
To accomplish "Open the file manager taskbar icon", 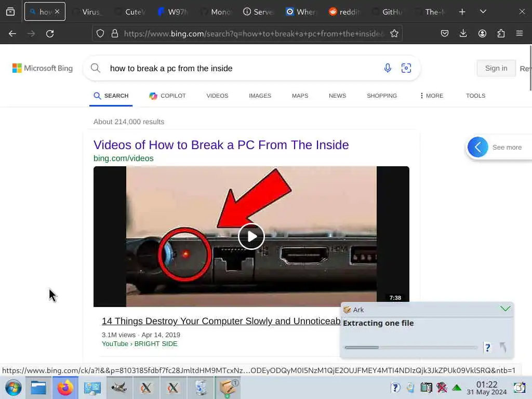I will pos(38,388).
